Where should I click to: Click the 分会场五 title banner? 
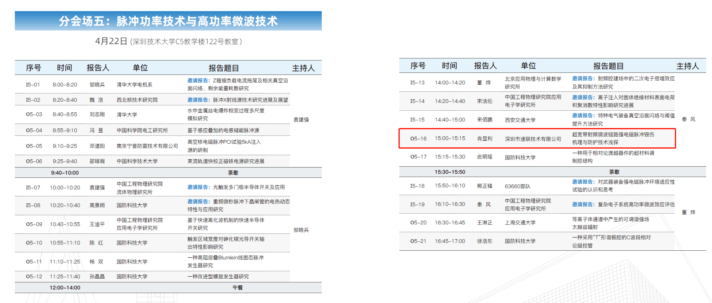point(168,21)
